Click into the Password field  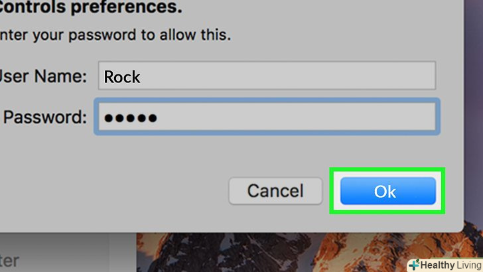pyautogui.click(x=265, y=117)
